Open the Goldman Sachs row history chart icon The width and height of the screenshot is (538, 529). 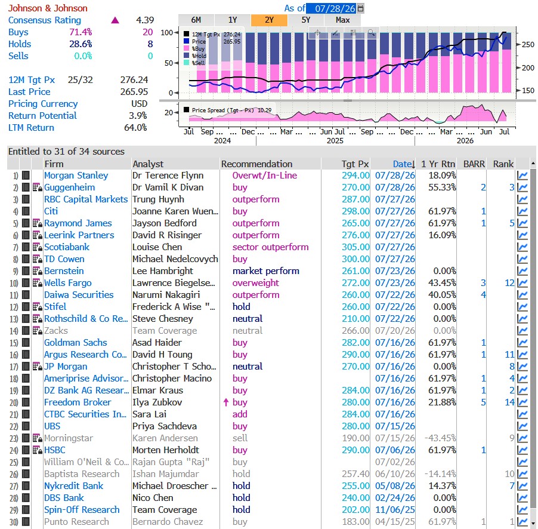tap(522, 343)
